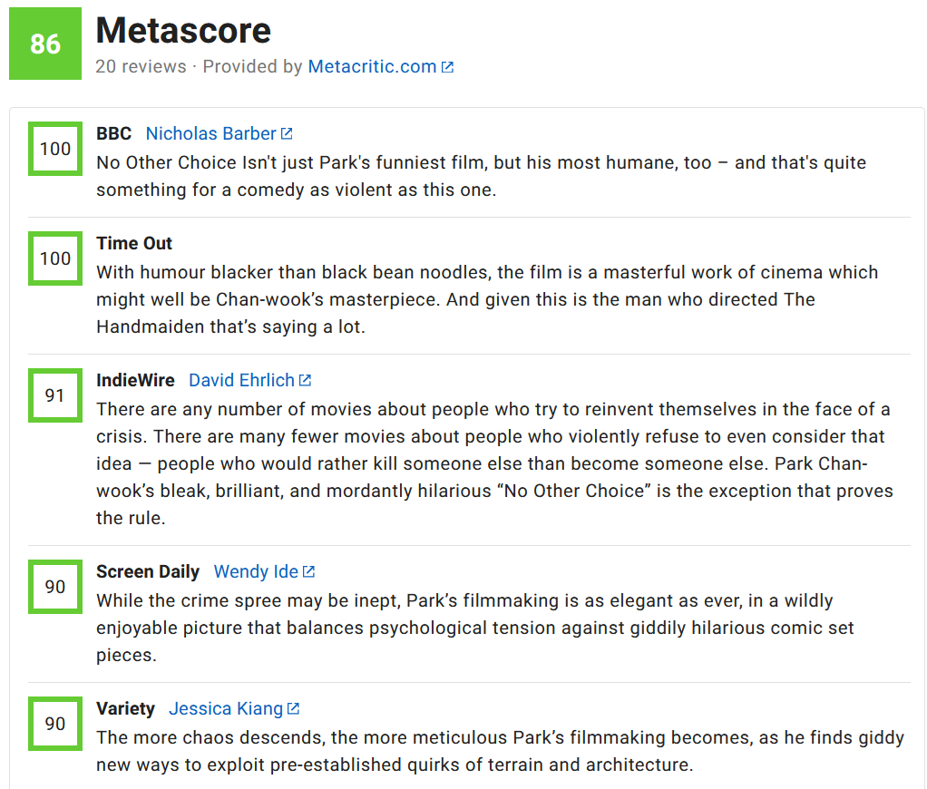Click the green 86 Metascore badge
Viewport: 927px width, 789px height.
(45, 44)
